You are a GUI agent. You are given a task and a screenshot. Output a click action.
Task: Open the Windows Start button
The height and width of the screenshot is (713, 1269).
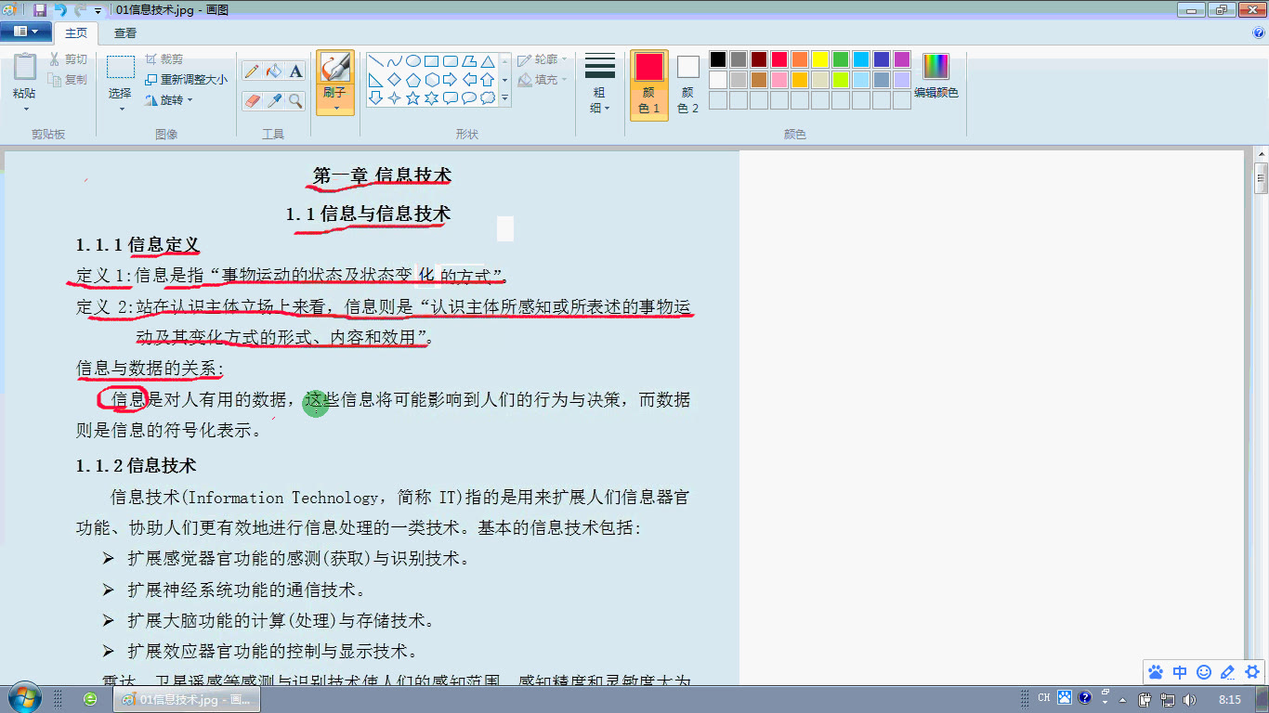click(23, 698)
